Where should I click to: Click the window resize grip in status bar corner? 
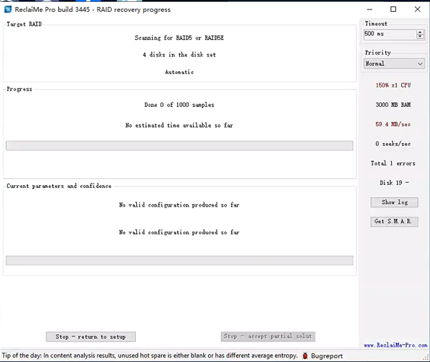tap(426, 358)
